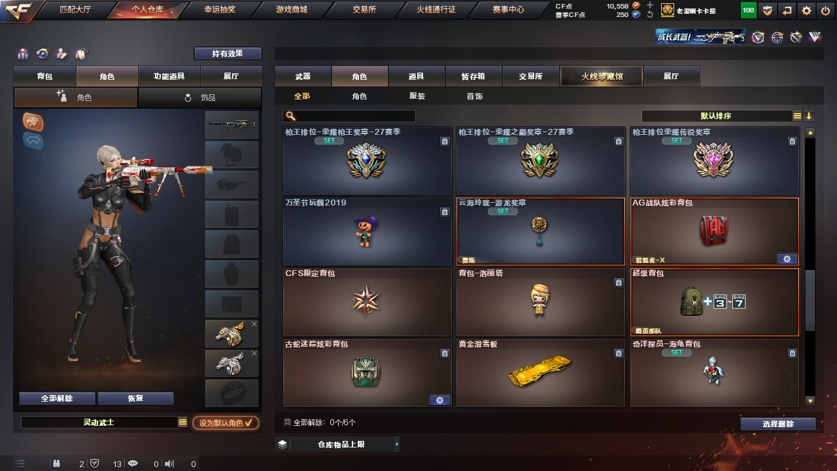The height and width of the screenshot is (471, 837).
Task: Click the plus icon beside CF点 balance
Action: pos(650,5)
